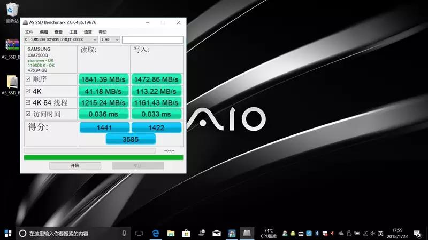Click the 英 input language indicator
Screen dimensions: 428x240
381,233
